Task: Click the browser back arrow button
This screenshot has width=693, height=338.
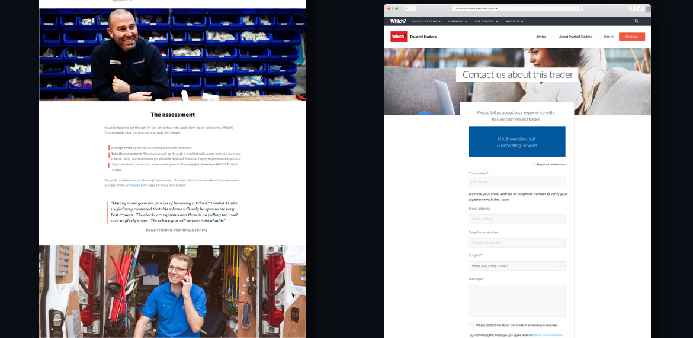Action: click(408, 8)
